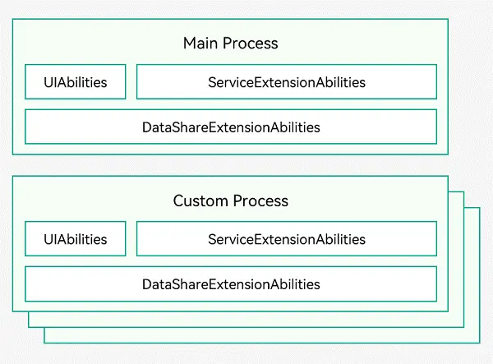
Task: Select ServiceExtensionAbilities box inside Custom Process
Action: [287, 238]
